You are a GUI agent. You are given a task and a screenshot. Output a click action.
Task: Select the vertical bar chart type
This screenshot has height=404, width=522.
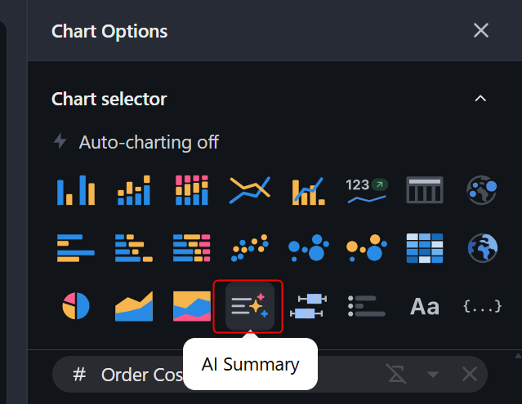pos(76,190)
